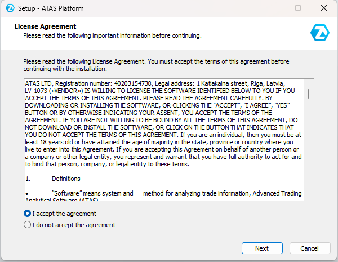Click the line starting "ATAS LTD, Registration number"
Viewport: 338px width, 262px height.
(x=155, y=83)
